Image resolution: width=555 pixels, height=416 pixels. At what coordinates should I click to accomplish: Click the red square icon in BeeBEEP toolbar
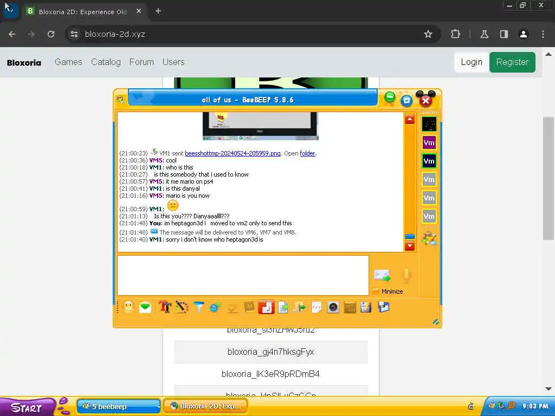[266, 307]
